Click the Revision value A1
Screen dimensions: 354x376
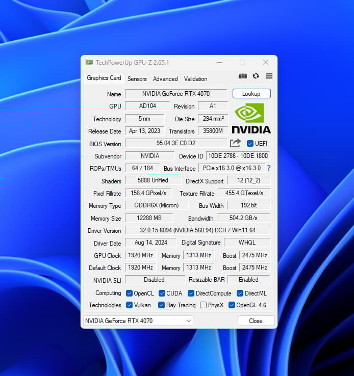pyautogui.click(x=213, y=106)
